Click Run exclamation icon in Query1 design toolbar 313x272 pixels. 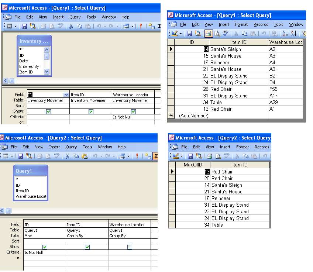(141, 26)
